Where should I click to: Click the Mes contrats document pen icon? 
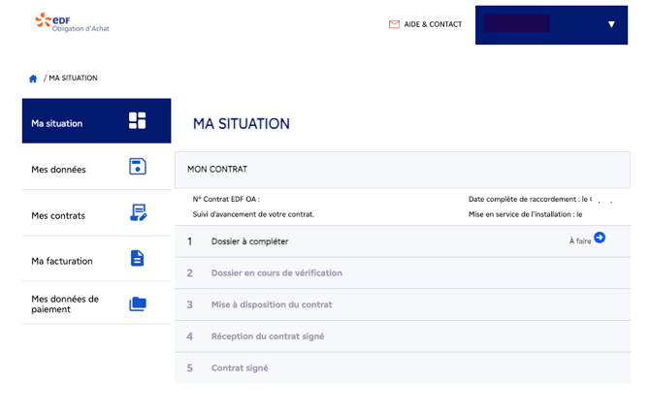point(137,213)
